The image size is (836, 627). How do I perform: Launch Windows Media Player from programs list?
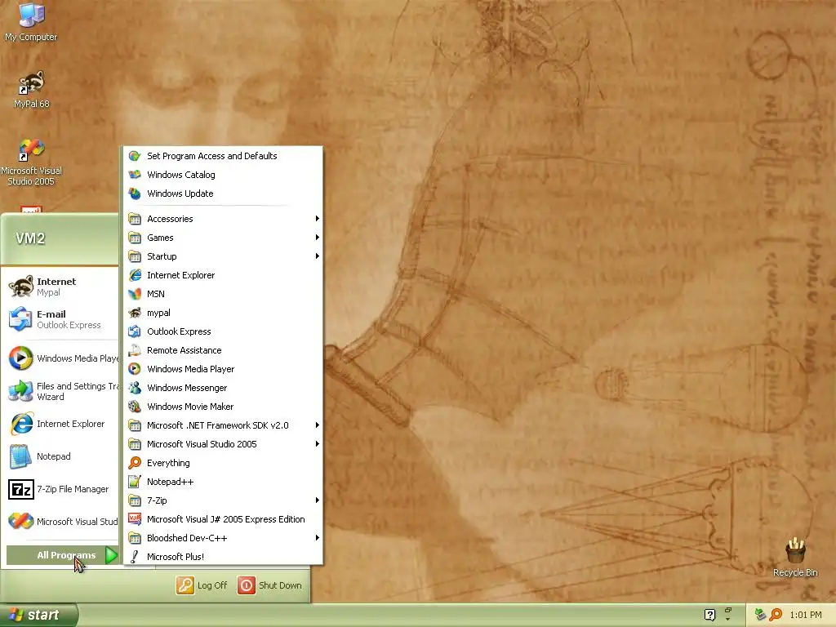[223, 369]
